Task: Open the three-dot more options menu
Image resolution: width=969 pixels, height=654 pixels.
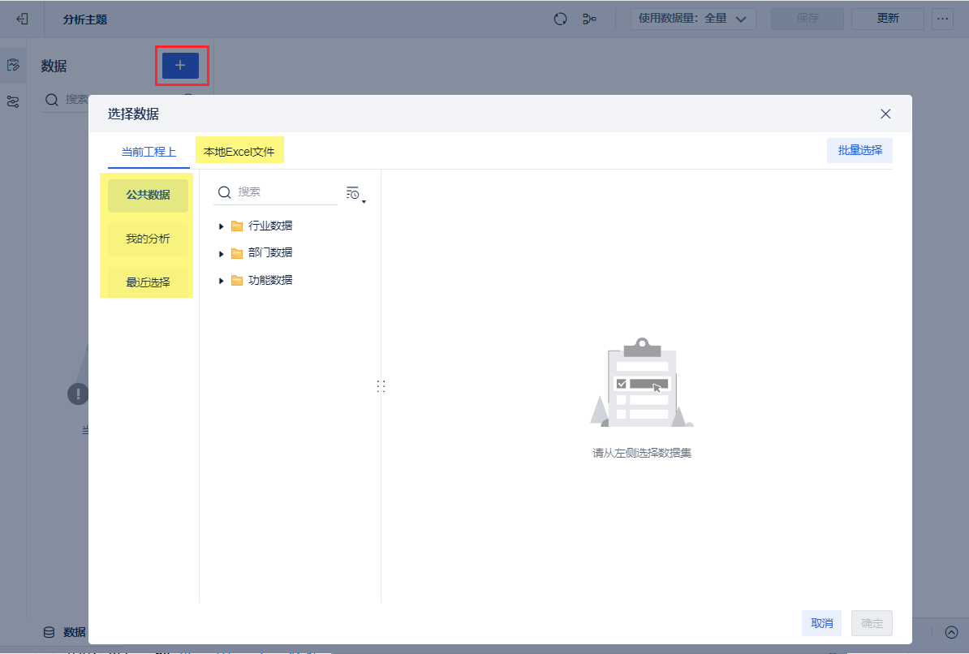Action: click(x=941, y=19)
